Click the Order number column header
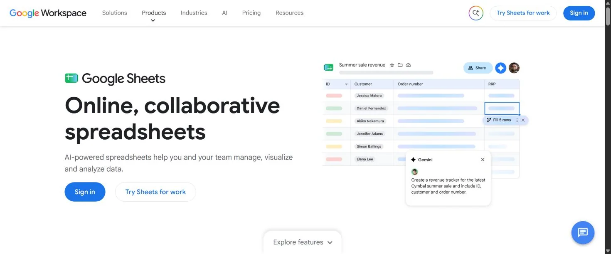 (439, 84)
